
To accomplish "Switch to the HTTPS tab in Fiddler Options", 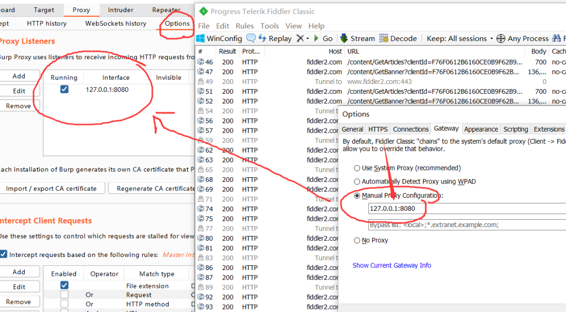I will 378,129.
